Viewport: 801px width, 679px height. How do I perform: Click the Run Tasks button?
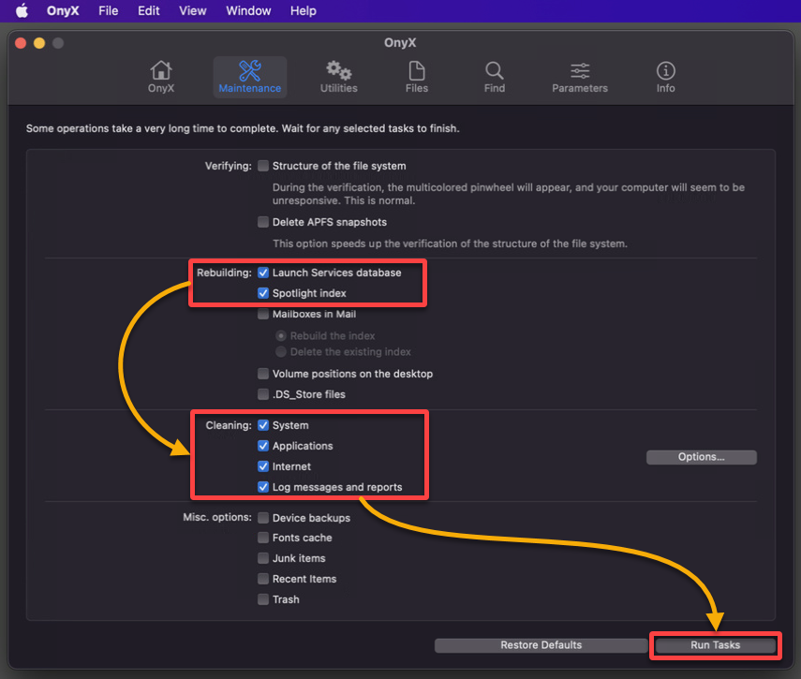point(715,645)
